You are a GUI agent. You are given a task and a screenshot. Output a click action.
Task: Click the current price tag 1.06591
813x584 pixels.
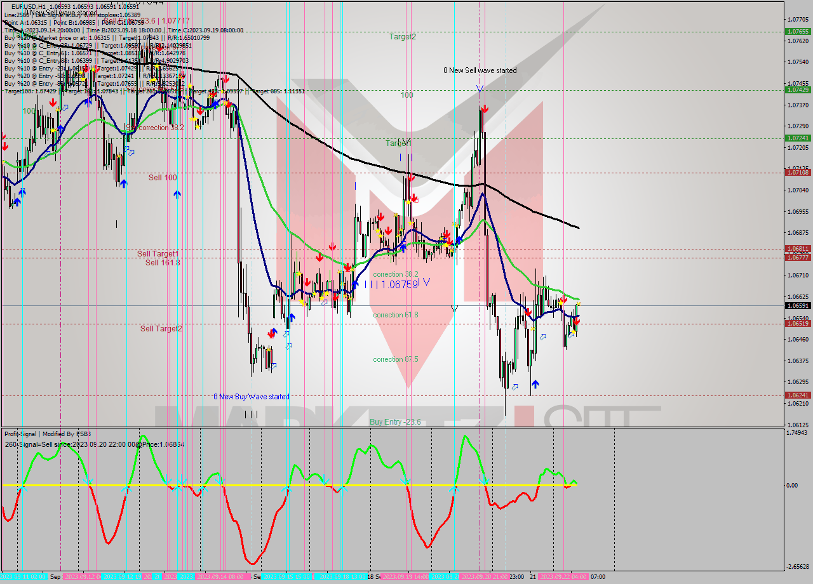pyautogui.click(x=798, y=305)
